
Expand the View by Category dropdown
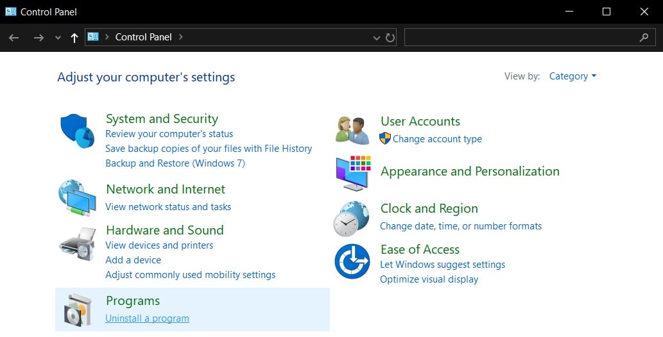click(x=573, y=76)
